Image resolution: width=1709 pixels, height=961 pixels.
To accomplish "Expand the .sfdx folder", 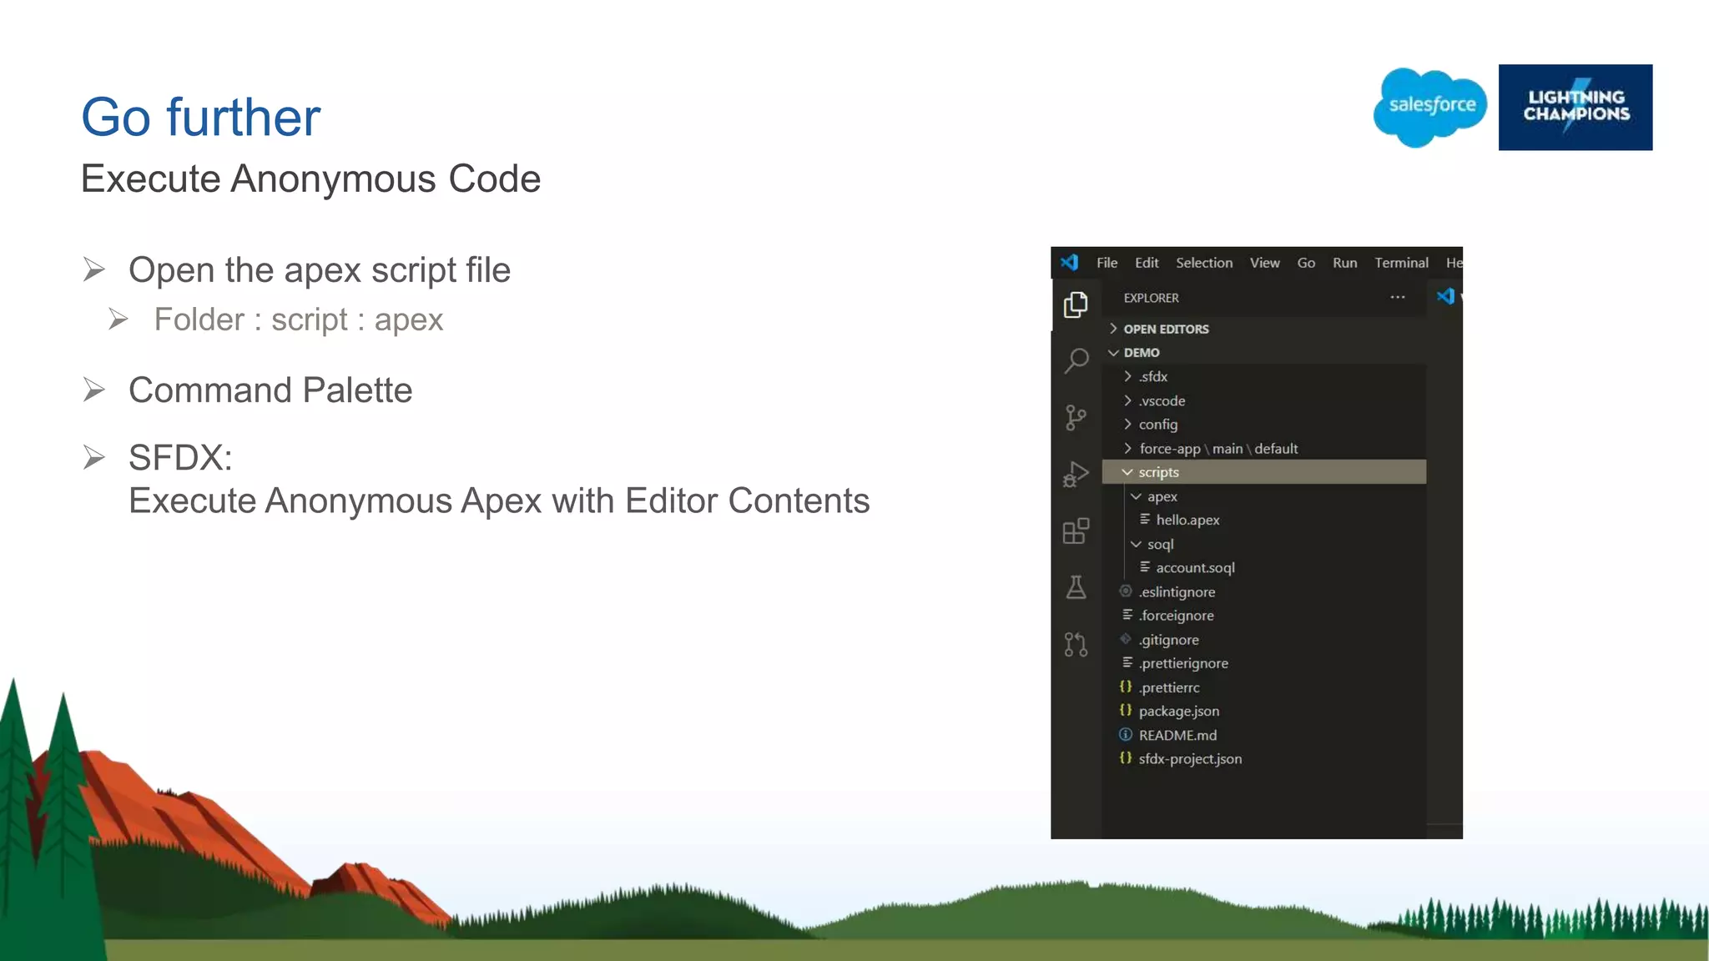I will click(x=1264, y=376).
